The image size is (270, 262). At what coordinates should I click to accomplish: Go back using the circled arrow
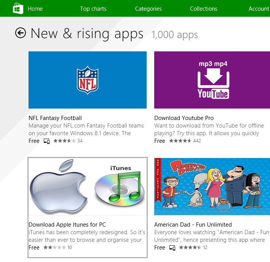[21, 33]
